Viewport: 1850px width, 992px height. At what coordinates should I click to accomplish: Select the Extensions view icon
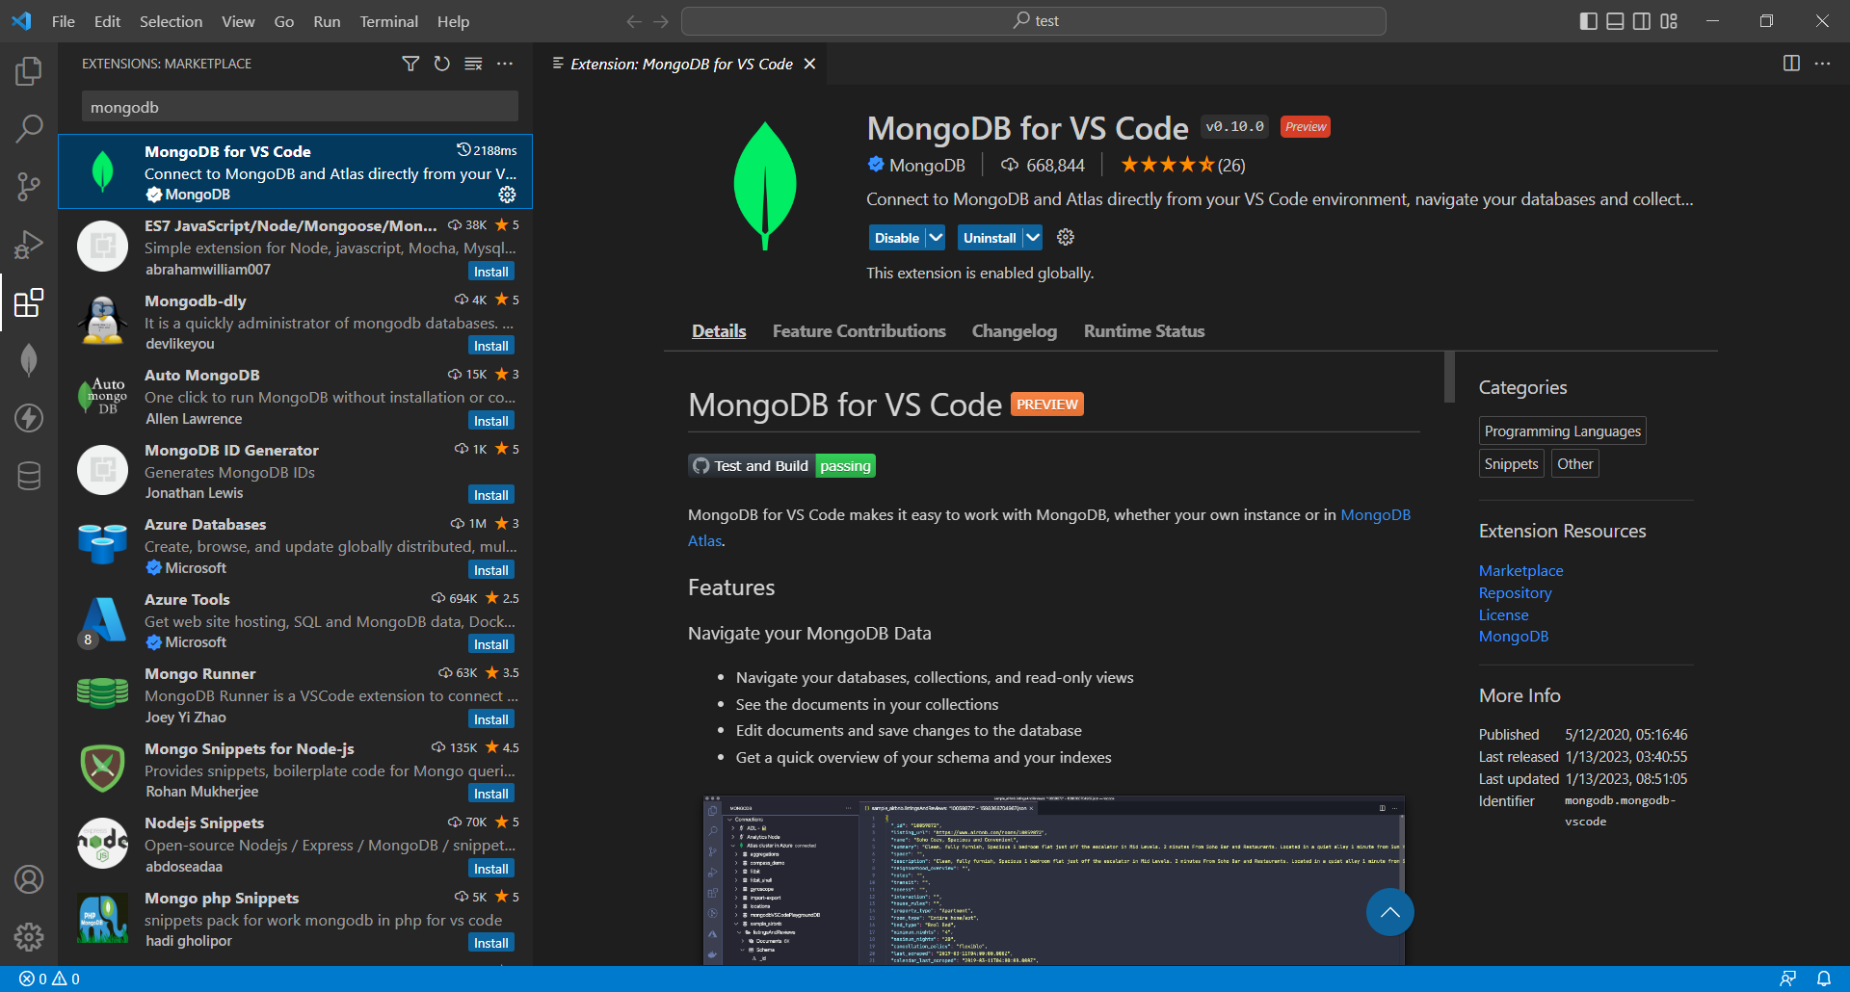(x=29, y=302)
